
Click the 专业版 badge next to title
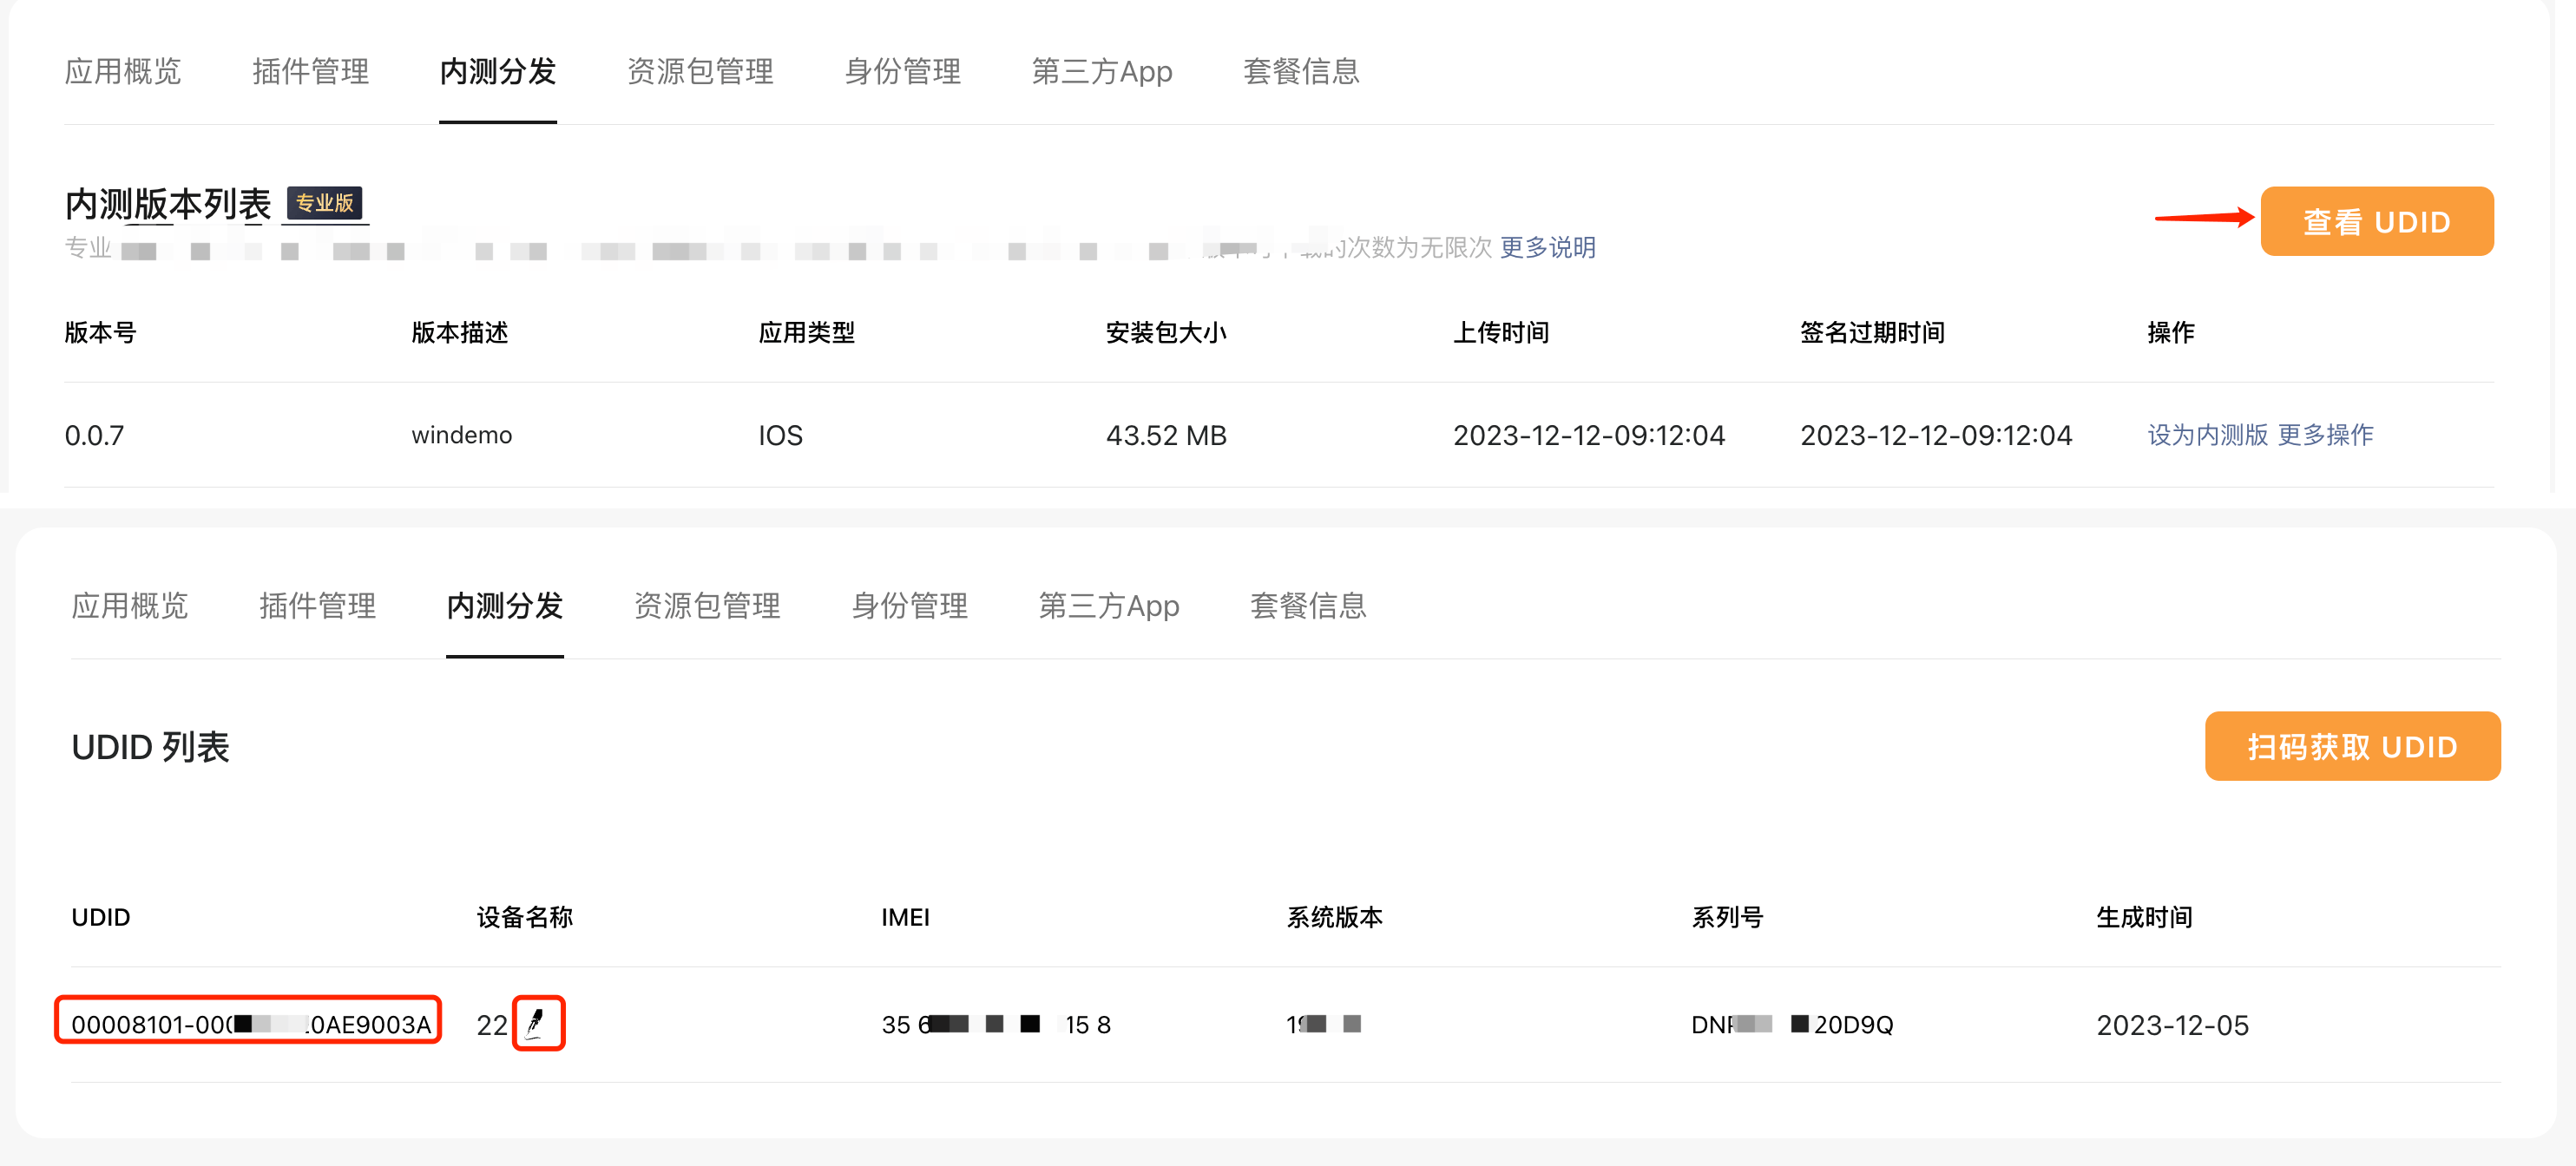point(324,203)
